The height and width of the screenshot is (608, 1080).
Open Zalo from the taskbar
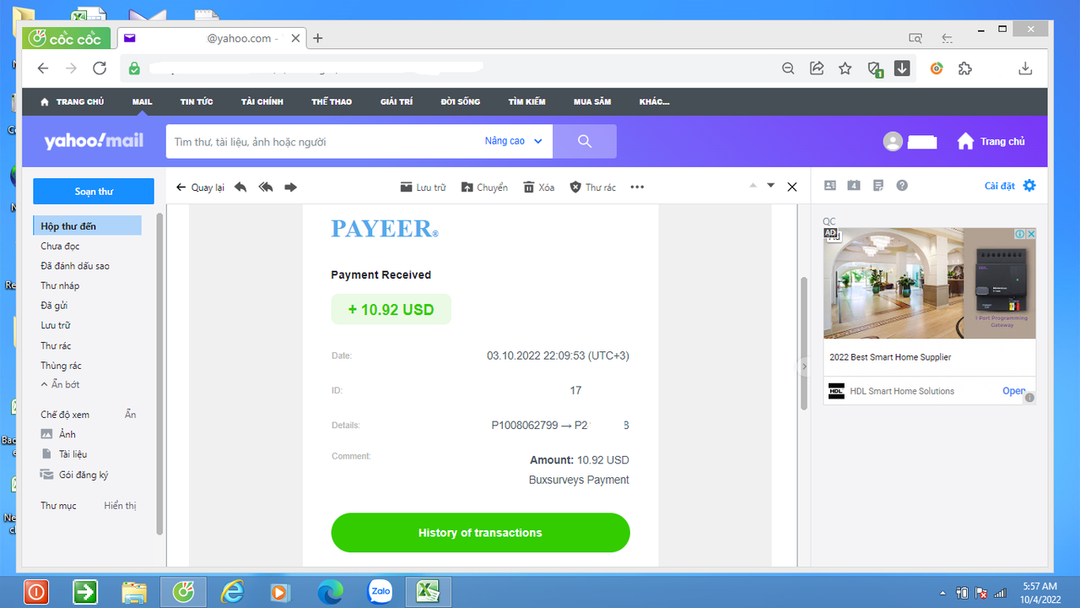[x=381, y=592]
